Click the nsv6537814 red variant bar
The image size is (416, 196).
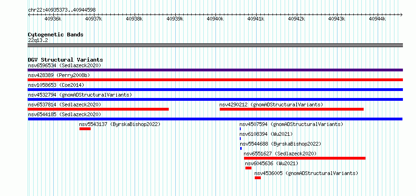98,109
